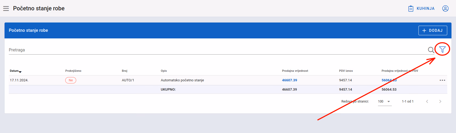
Task: Click the DODAJ add button
Action: coord(433,30)
